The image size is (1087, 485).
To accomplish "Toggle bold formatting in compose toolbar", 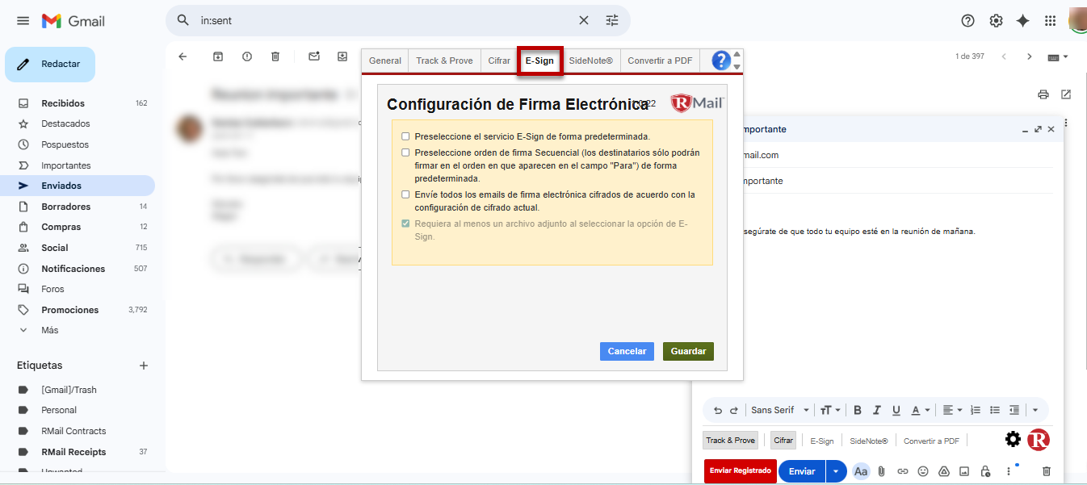I will coord(858,410).
